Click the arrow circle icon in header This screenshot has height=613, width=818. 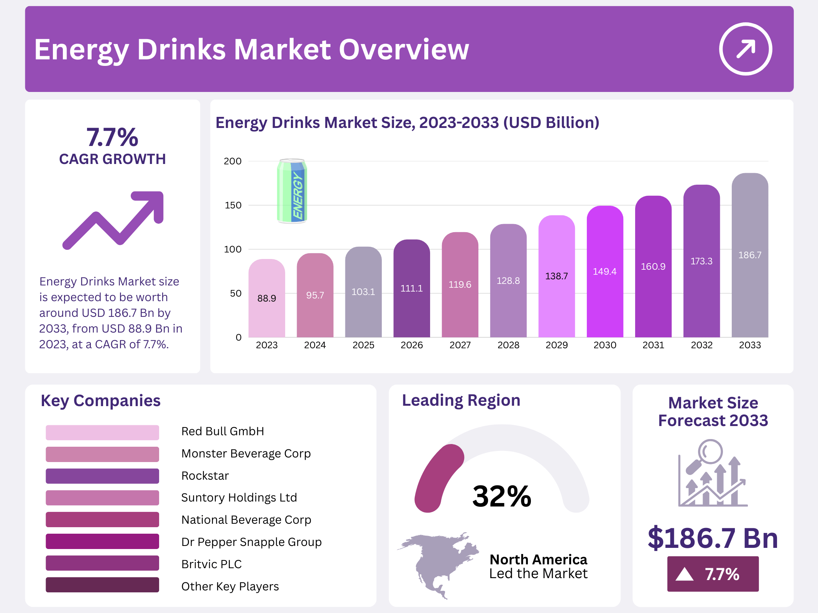coord(745,49)
